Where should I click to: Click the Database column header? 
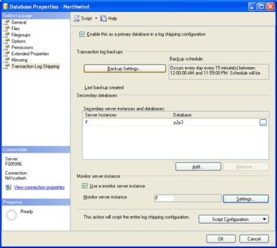214,115
